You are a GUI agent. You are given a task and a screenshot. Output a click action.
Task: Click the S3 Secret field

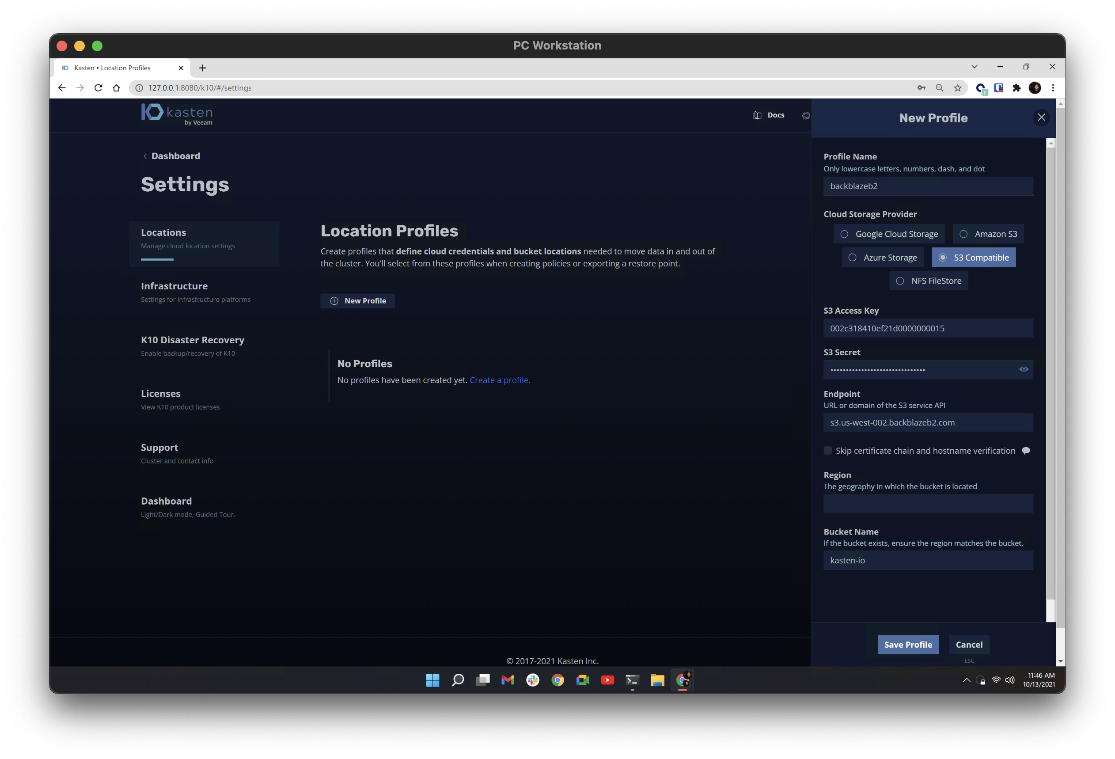(x=929, y=370)
